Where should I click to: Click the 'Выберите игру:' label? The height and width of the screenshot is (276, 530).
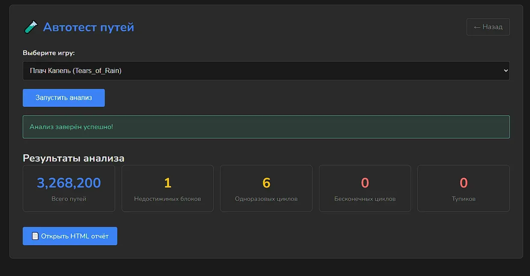point(48,53)
